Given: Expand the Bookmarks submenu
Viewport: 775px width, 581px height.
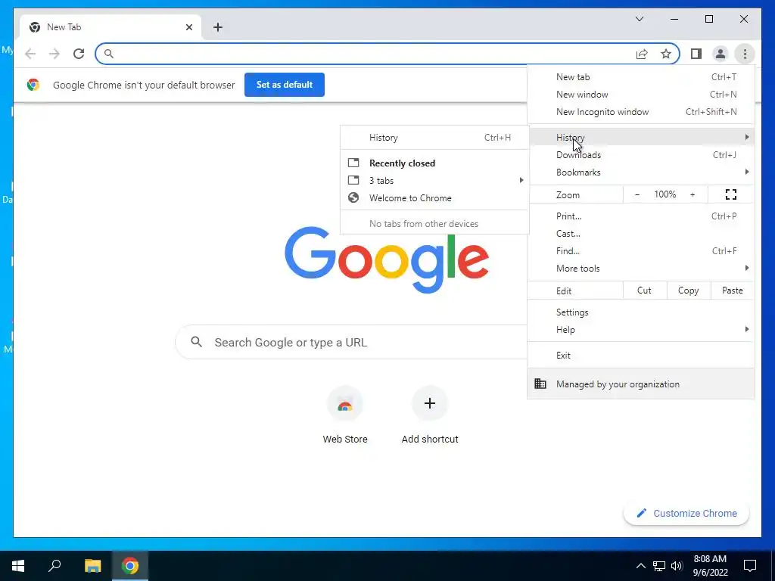Looking at the screenshot, I should [640, 172].
